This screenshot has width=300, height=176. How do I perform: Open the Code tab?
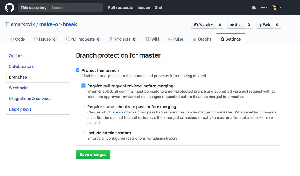17,39
